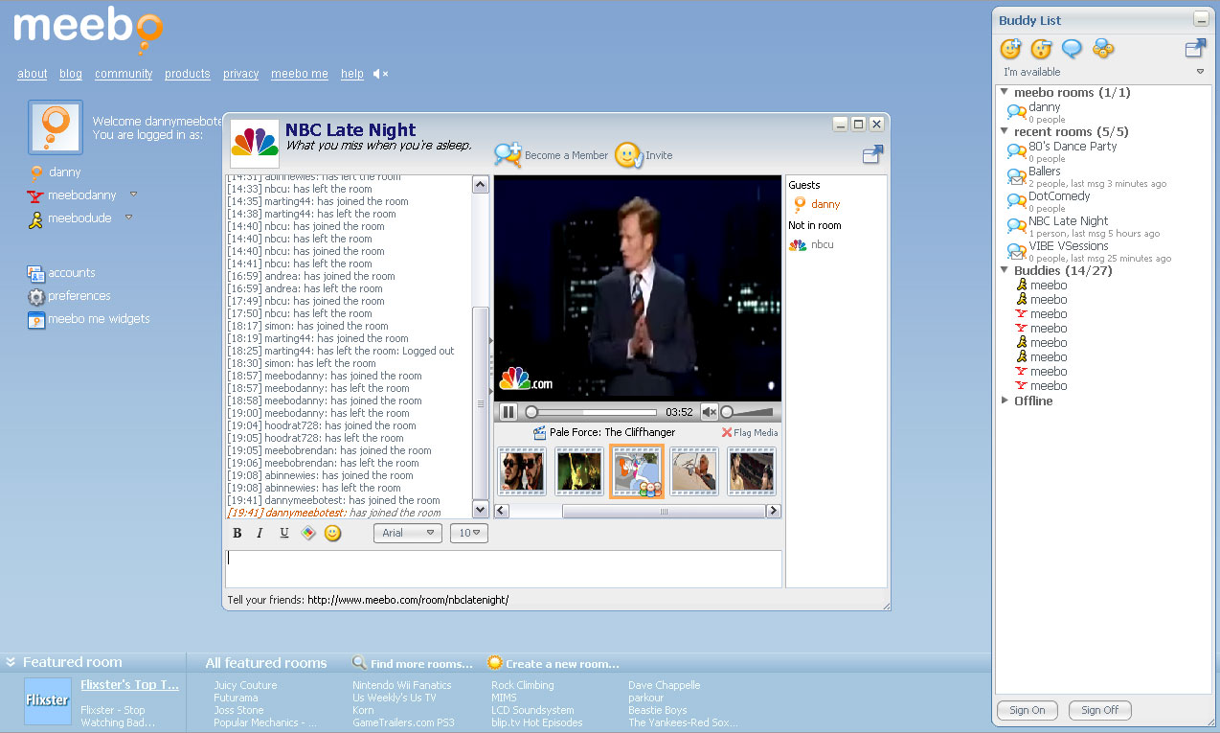Click the Become a Member link
The width and height of the screenshot is (1220, 733).
click(x=565, y=155)
